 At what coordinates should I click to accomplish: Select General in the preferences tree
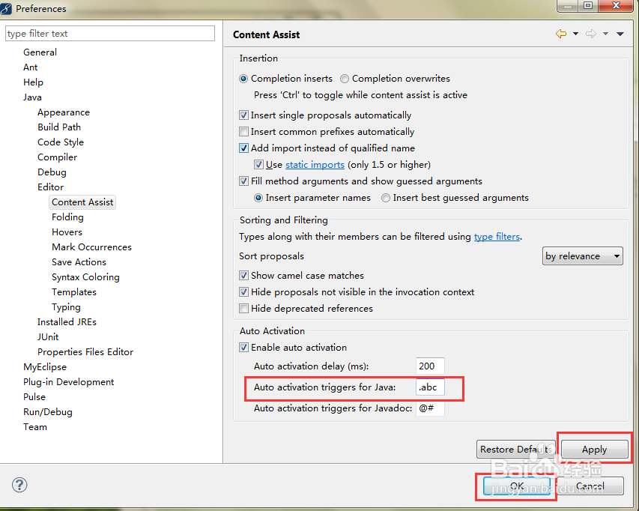[x=40, y=52]
